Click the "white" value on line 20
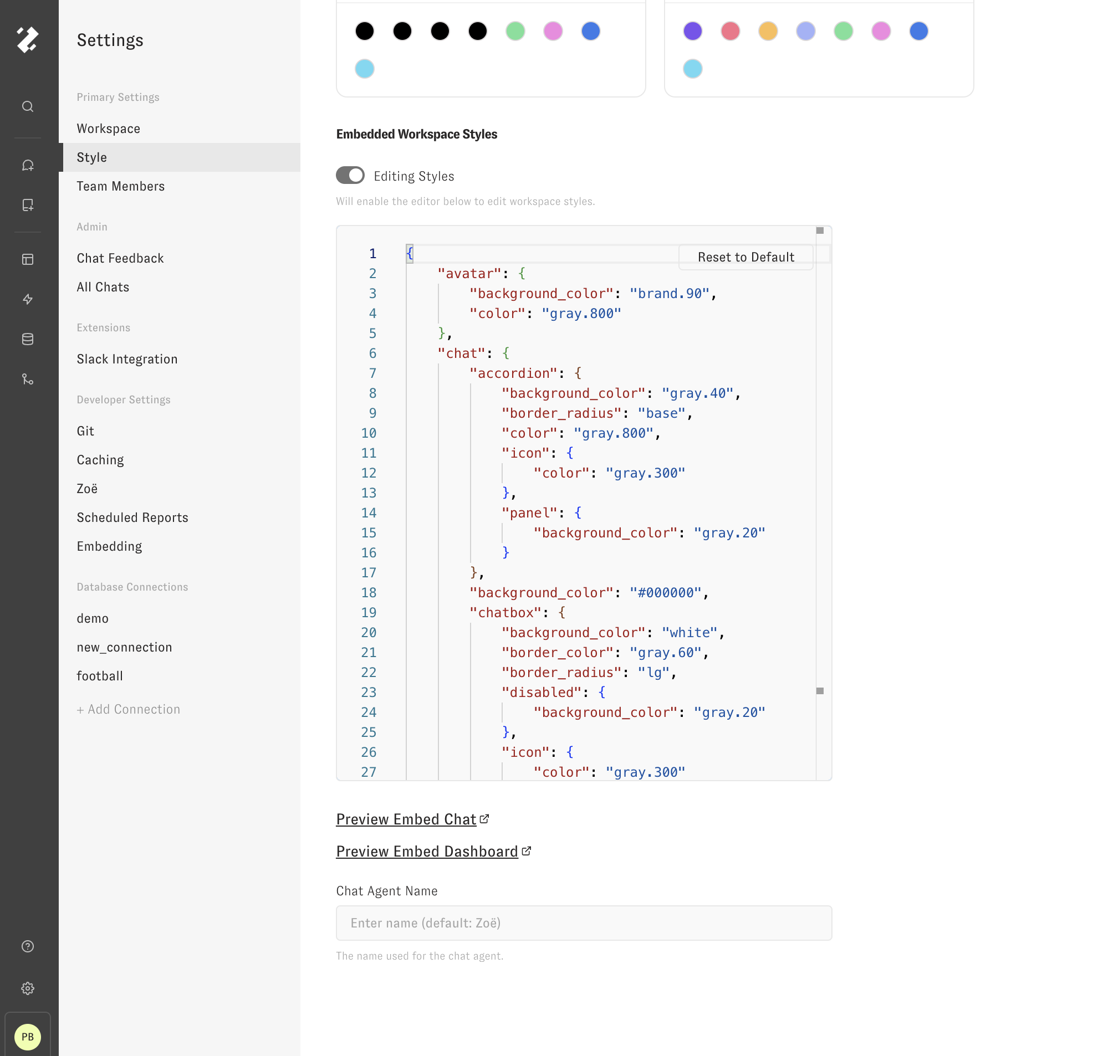 click(x=689, y=633)
